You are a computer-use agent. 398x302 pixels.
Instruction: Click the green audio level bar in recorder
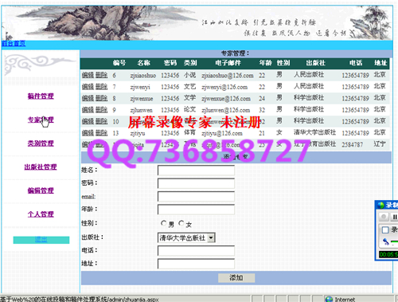click(x=394, y=241)
